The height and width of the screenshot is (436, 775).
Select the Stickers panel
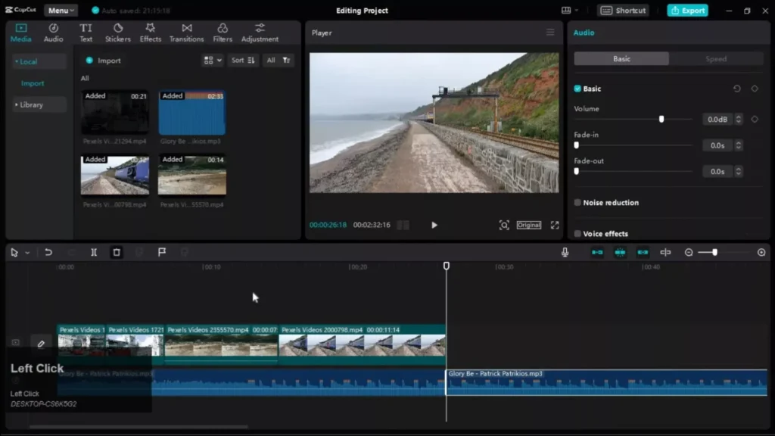117,32
